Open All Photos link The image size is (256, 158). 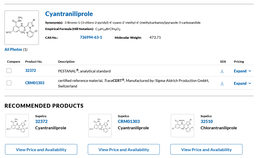click(x=13, y=50)
